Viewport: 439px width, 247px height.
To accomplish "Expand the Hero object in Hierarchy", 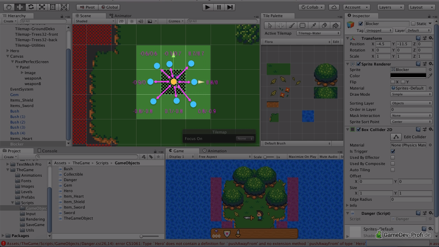I will 8,51.
